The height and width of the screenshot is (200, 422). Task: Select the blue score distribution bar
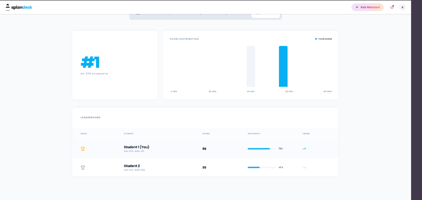point(283,67)
